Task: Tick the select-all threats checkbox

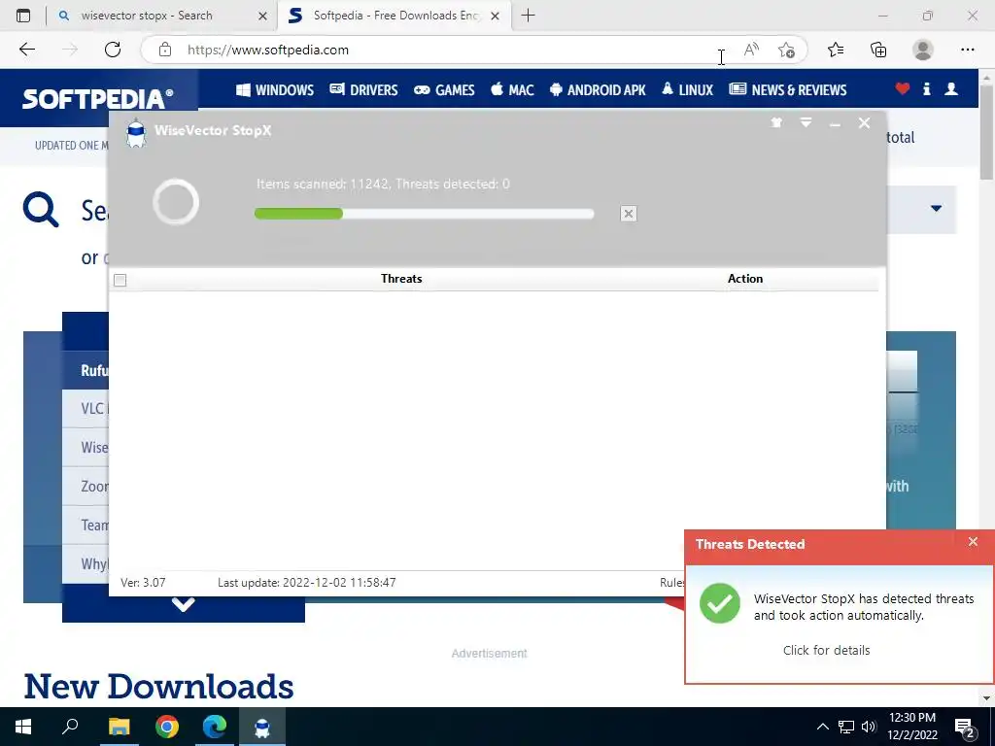Action: coord(120,280)
